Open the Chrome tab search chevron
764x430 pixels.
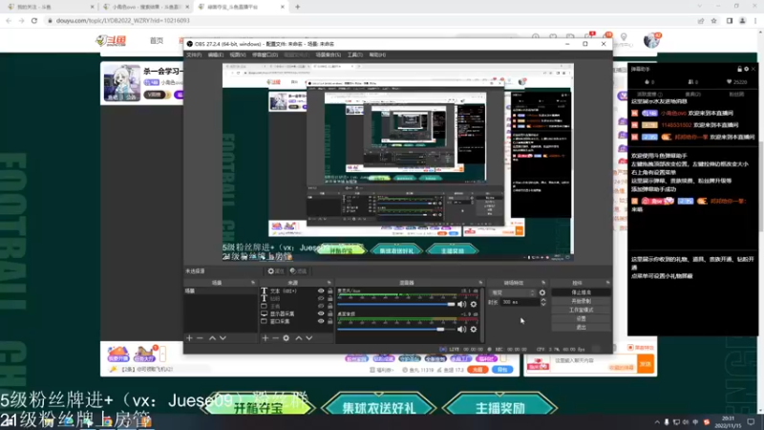[x=700, y=7]
